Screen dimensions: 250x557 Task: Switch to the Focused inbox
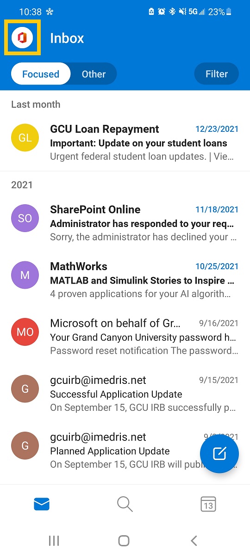[x=41, y=74]
